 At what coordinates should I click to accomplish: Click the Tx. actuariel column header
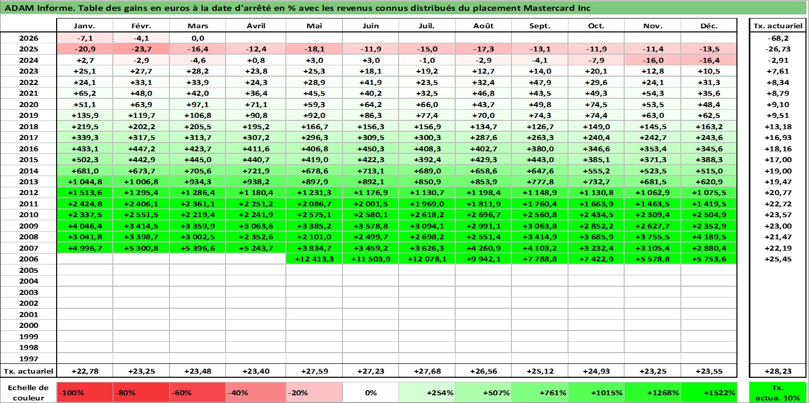(x=778, y=26)
